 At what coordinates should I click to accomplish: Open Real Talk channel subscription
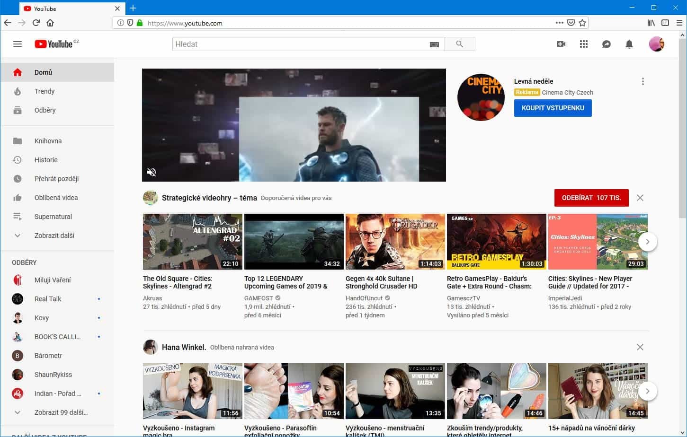coord(57,299)
